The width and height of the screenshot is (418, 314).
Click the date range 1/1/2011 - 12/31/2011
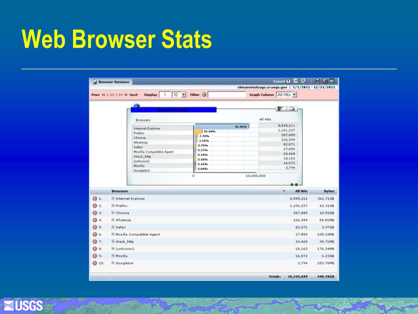point(314,87)
